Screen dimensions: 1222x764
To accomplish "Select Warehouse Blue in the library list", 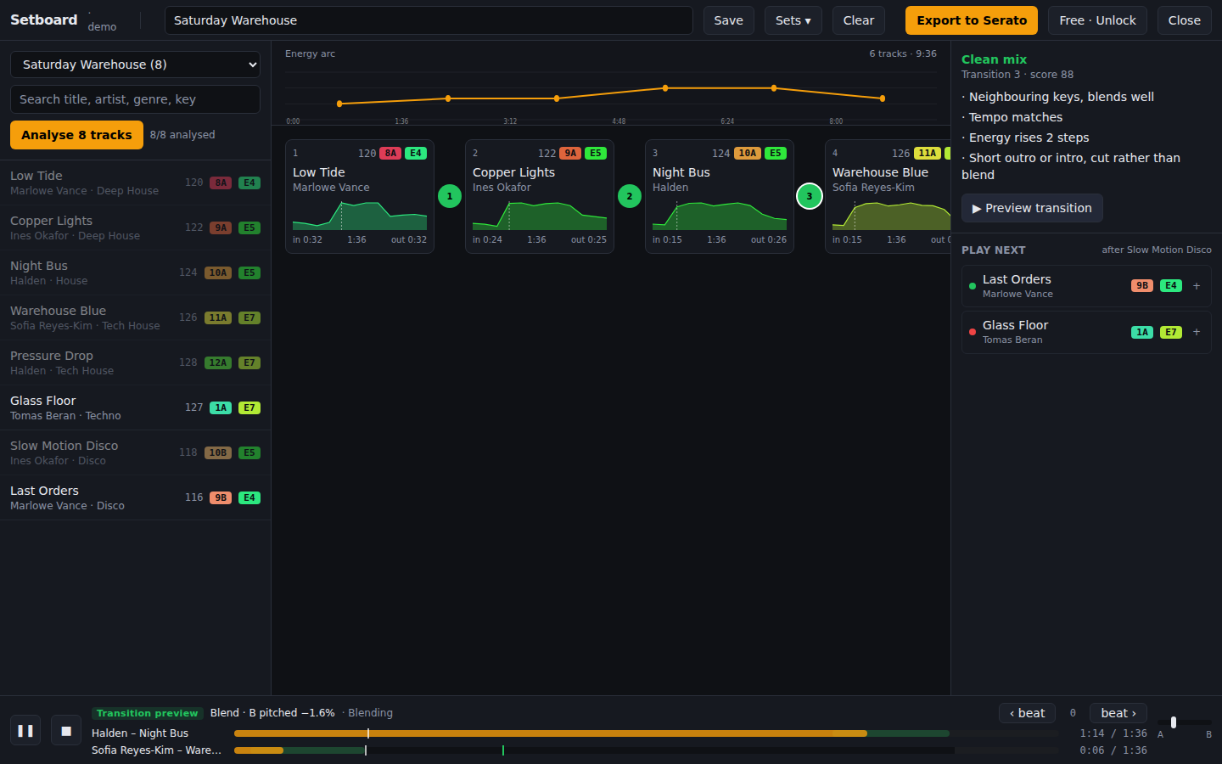I will (x=135, y=317).
